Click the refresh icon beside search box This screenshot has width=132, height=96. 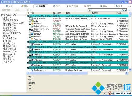(129, 10)
